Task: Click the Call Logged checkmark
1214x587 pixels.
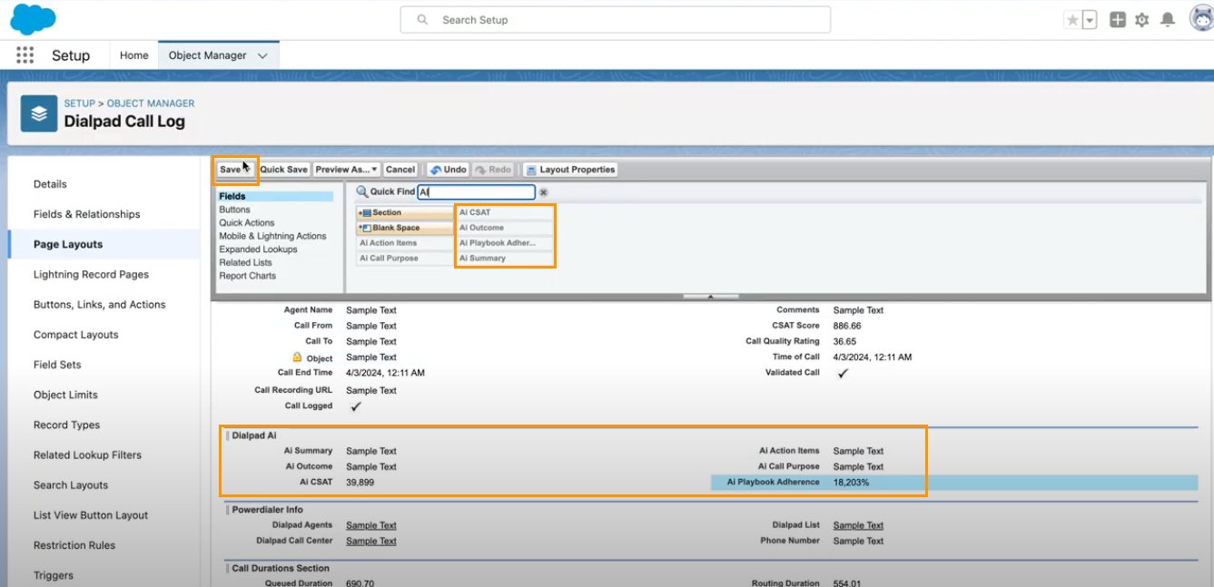Action: tap(355, 406)
